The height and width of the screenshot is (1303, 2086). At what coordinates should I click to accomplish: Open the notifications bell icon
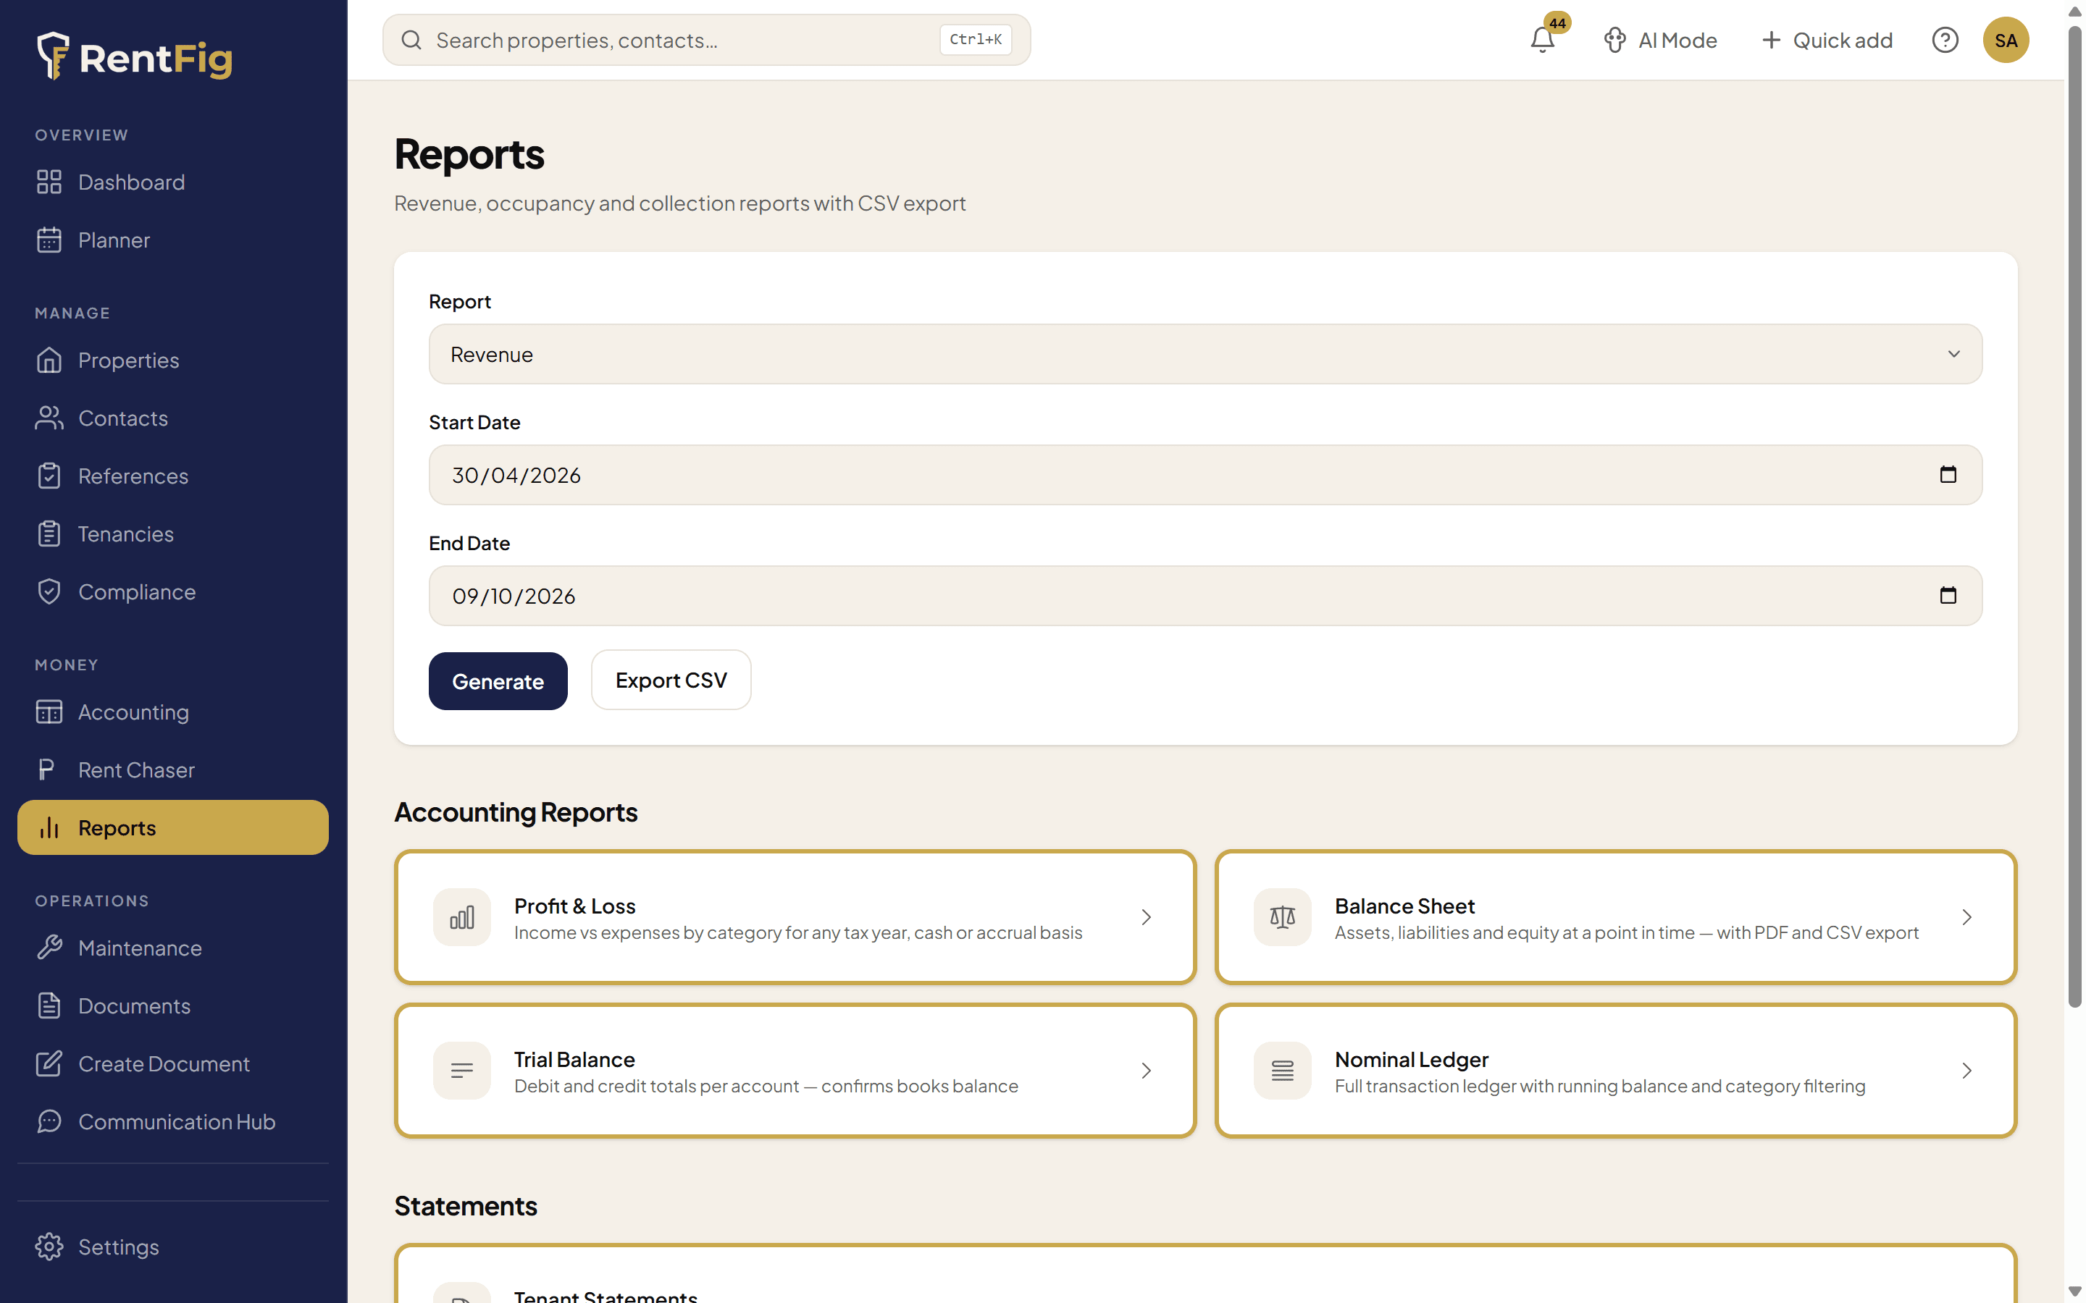point(1542,40)
